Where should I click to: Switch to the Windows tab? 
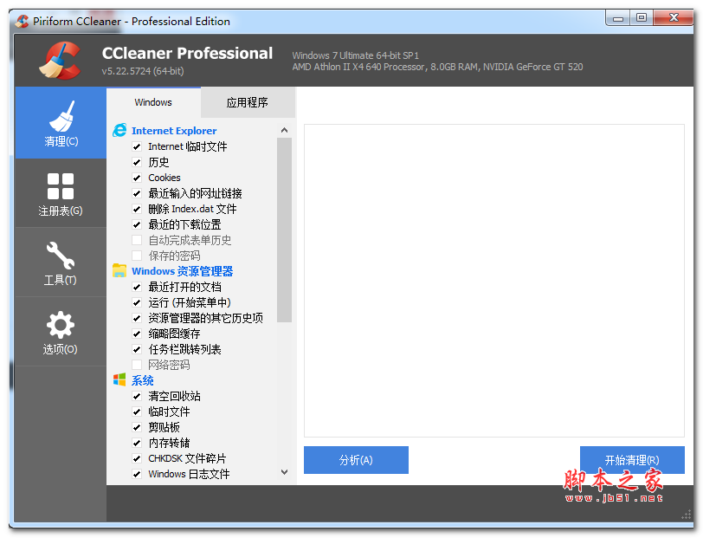pyautogui.click(x=153, y=102)
